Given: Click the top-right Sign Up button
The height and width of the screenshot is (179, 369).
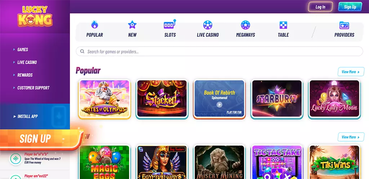Looking at the screenshot, I should 350,7.
